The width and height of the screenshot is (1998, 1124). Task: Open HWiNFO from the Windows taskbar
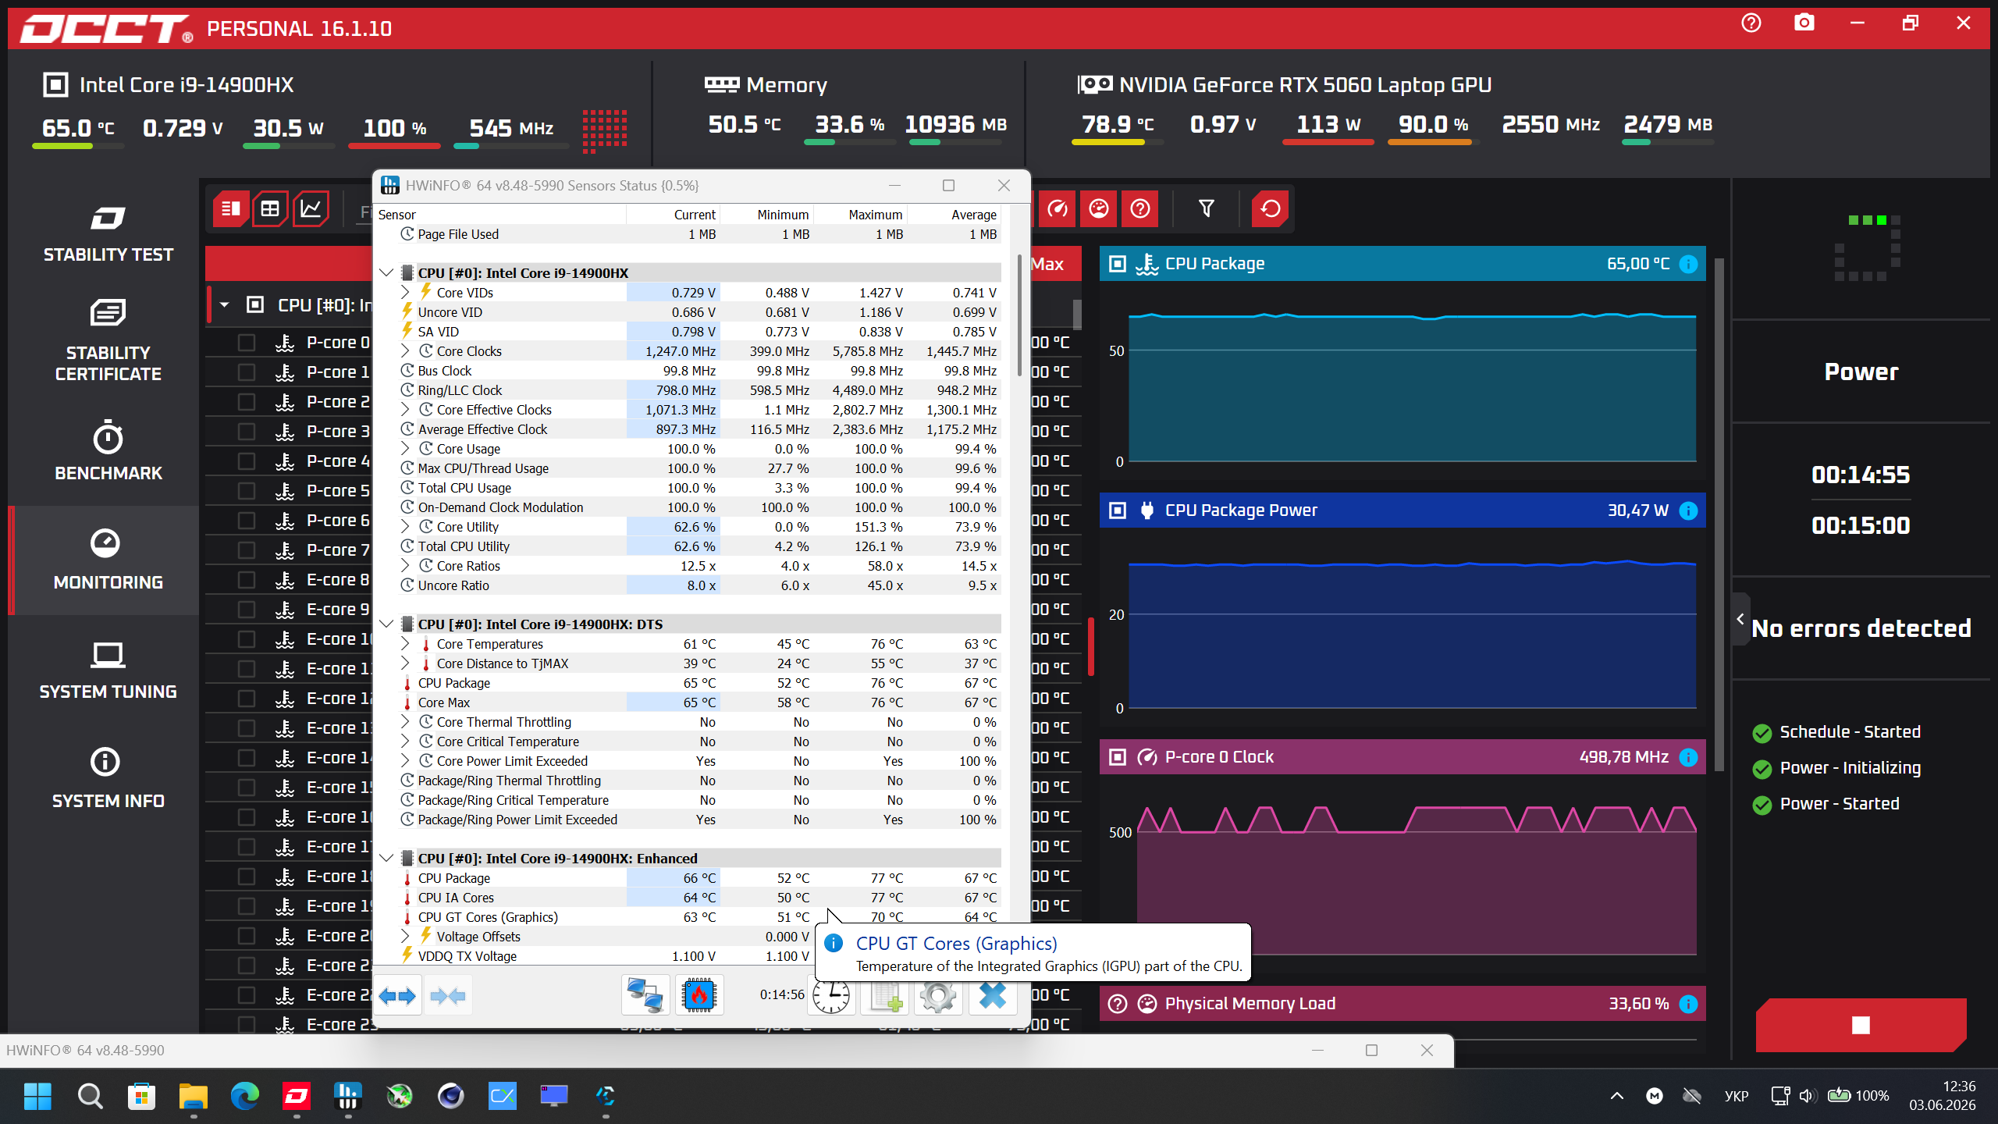click(347, 1096)
